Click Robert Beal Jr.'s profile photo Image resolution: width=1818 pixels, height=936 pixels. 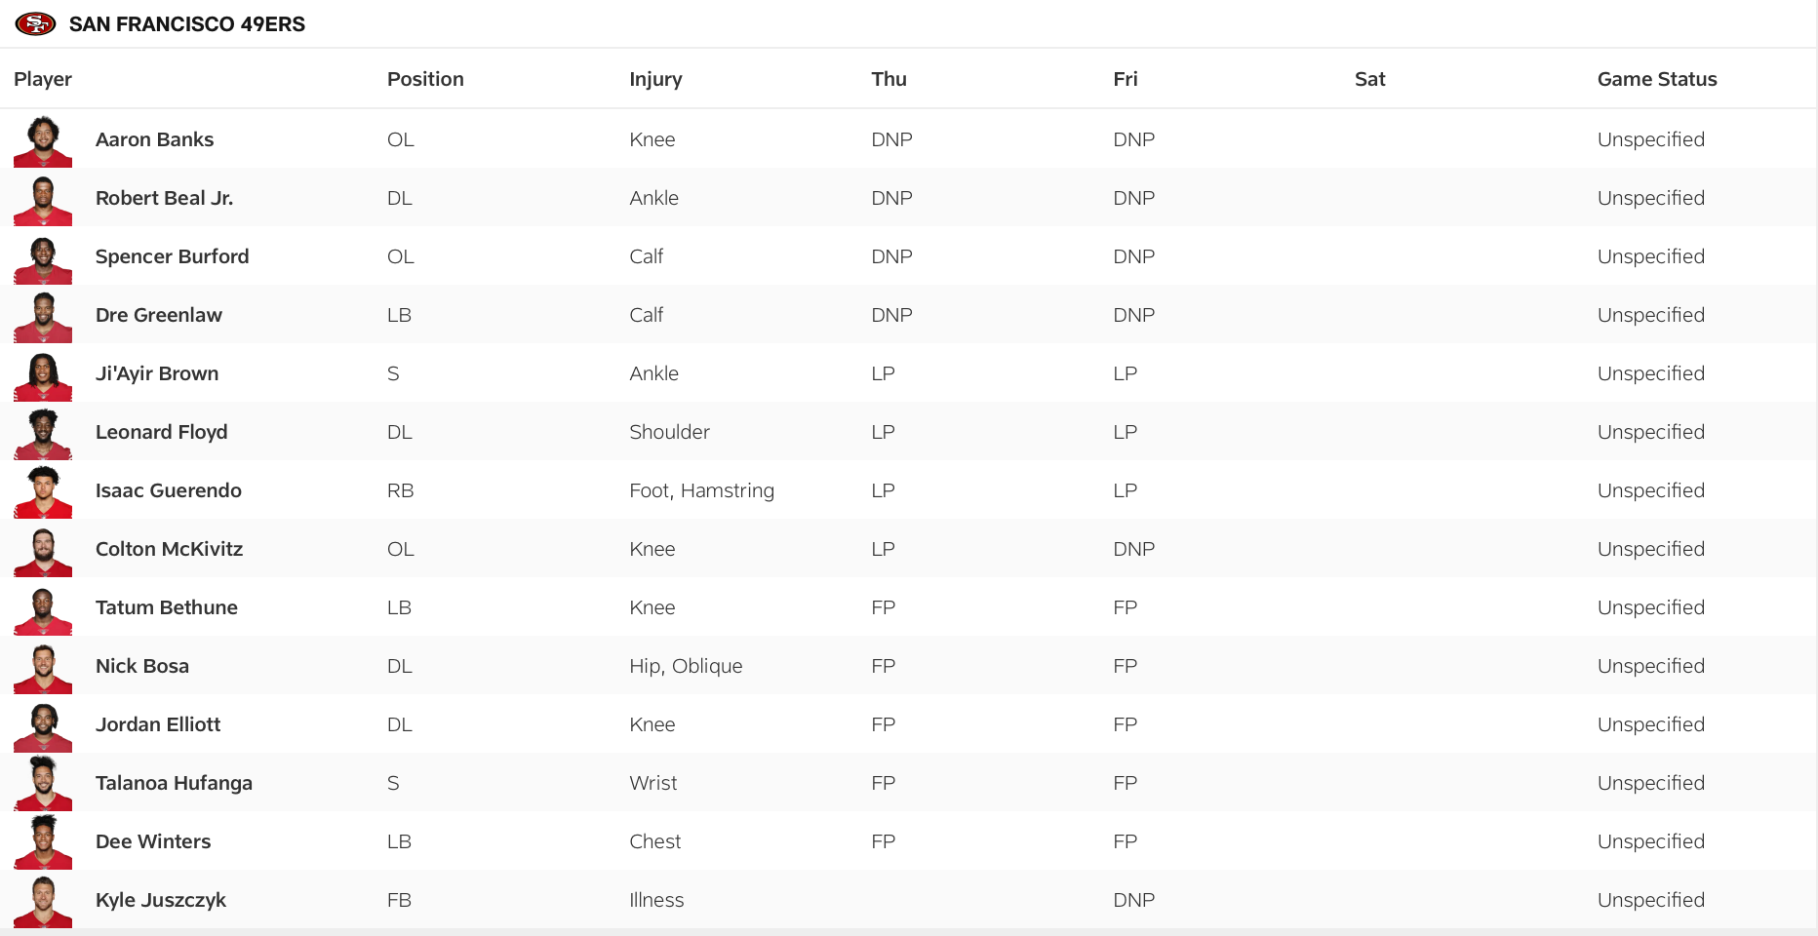pos(42,197)
